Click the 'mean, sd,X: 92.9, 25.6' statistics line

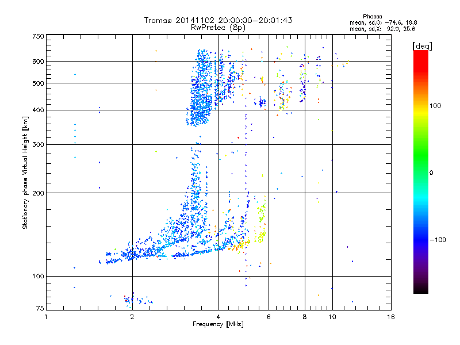click(x=382, y=29)
